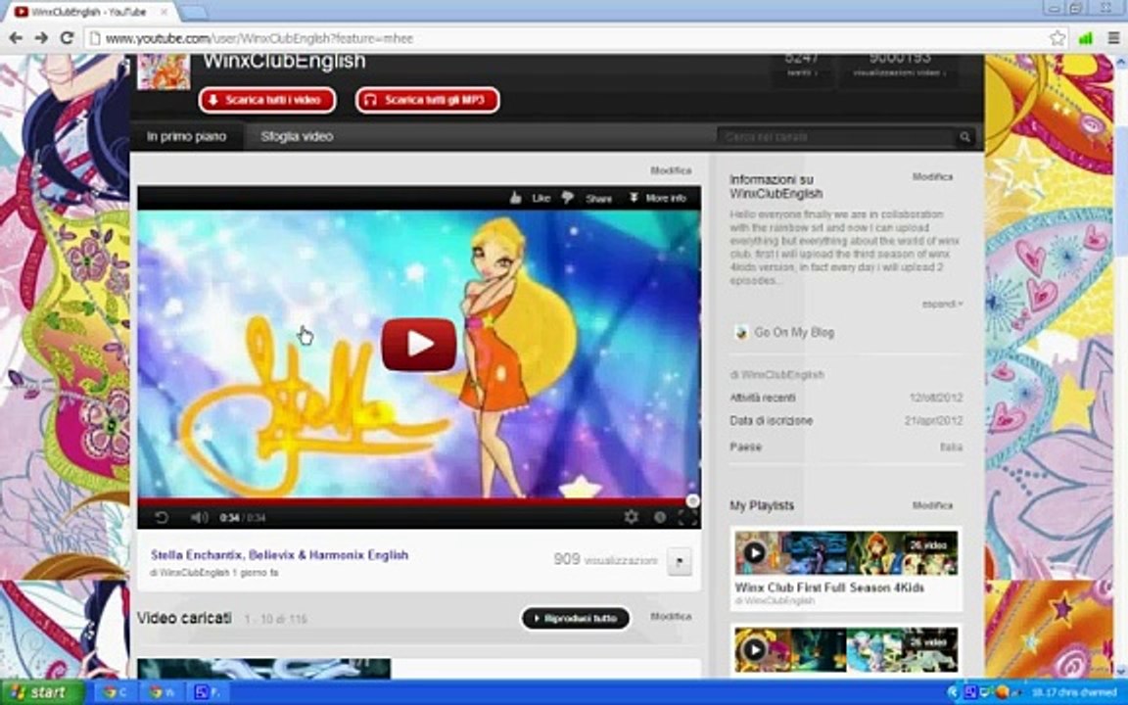Select the WinxClubEnglish - YouTube browser tab

(90, 12)
